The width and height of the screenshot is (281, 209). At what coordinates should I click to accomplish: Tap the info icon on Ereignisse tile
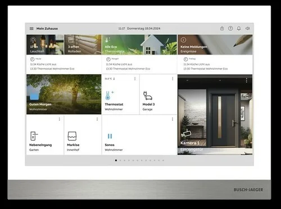(x=183, y=40)
